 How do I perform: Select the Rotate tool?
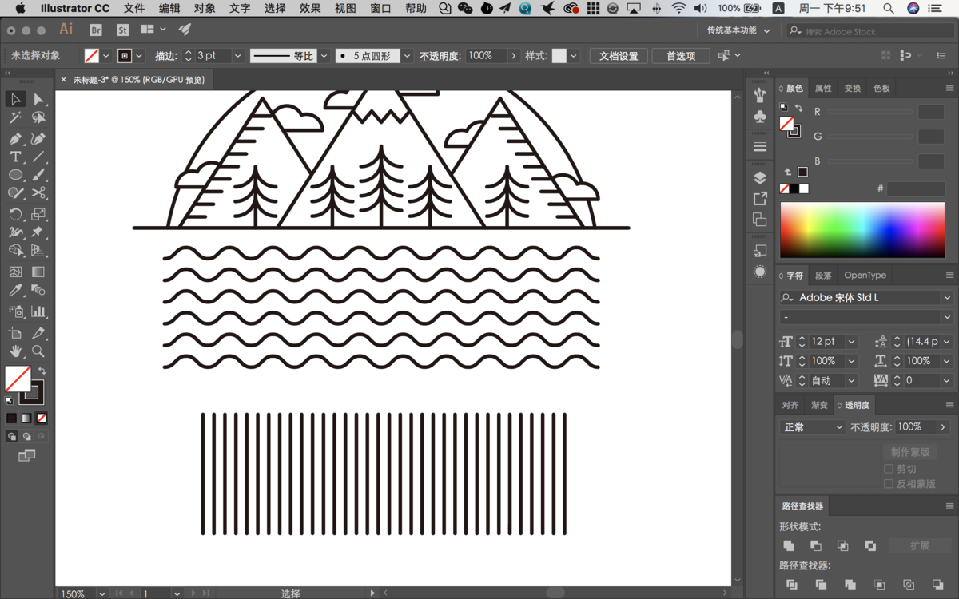coord(15,214)
